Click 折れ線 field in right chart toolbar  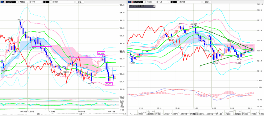191,2
